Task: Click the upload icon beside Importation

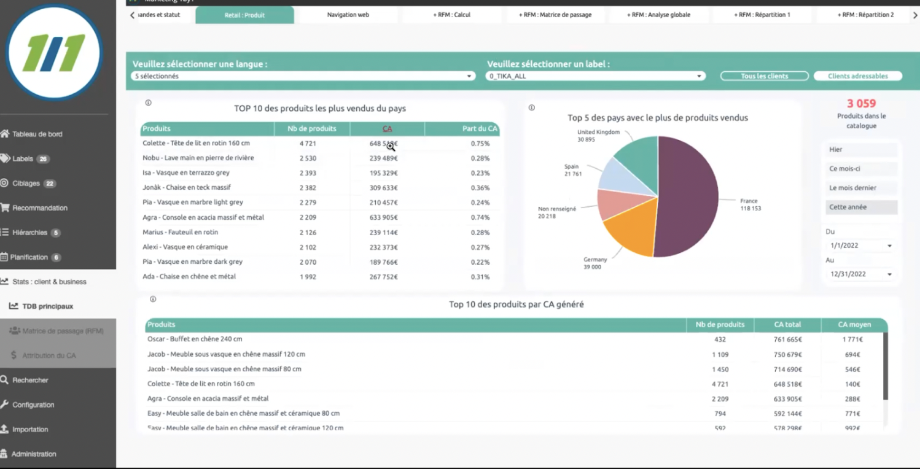Action: click(x=5, y=428)
